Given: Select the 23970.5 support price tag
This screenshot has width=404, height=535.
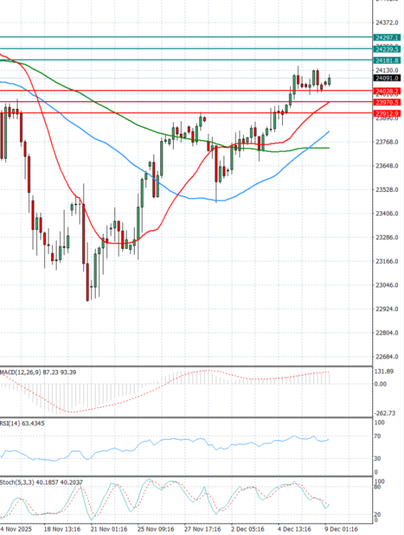Looking at the screenshot, I should pos(388,102).
